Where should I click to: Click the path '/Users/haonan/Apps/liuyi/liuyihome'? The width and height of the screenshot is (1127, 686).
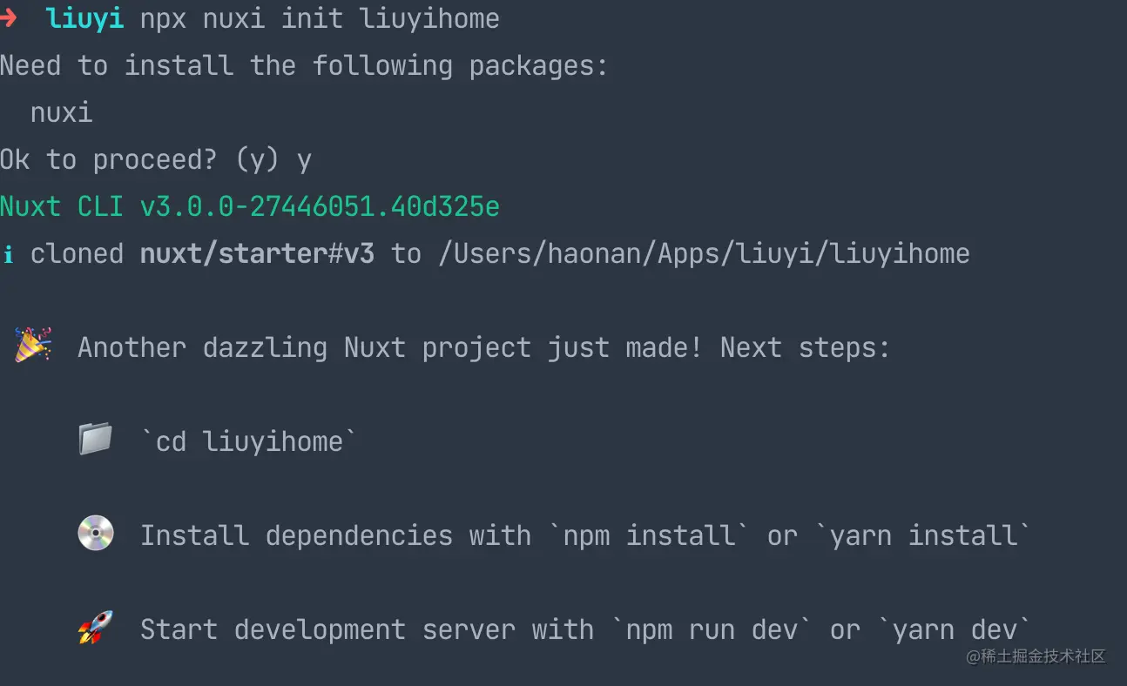click(x=704, y=254)
